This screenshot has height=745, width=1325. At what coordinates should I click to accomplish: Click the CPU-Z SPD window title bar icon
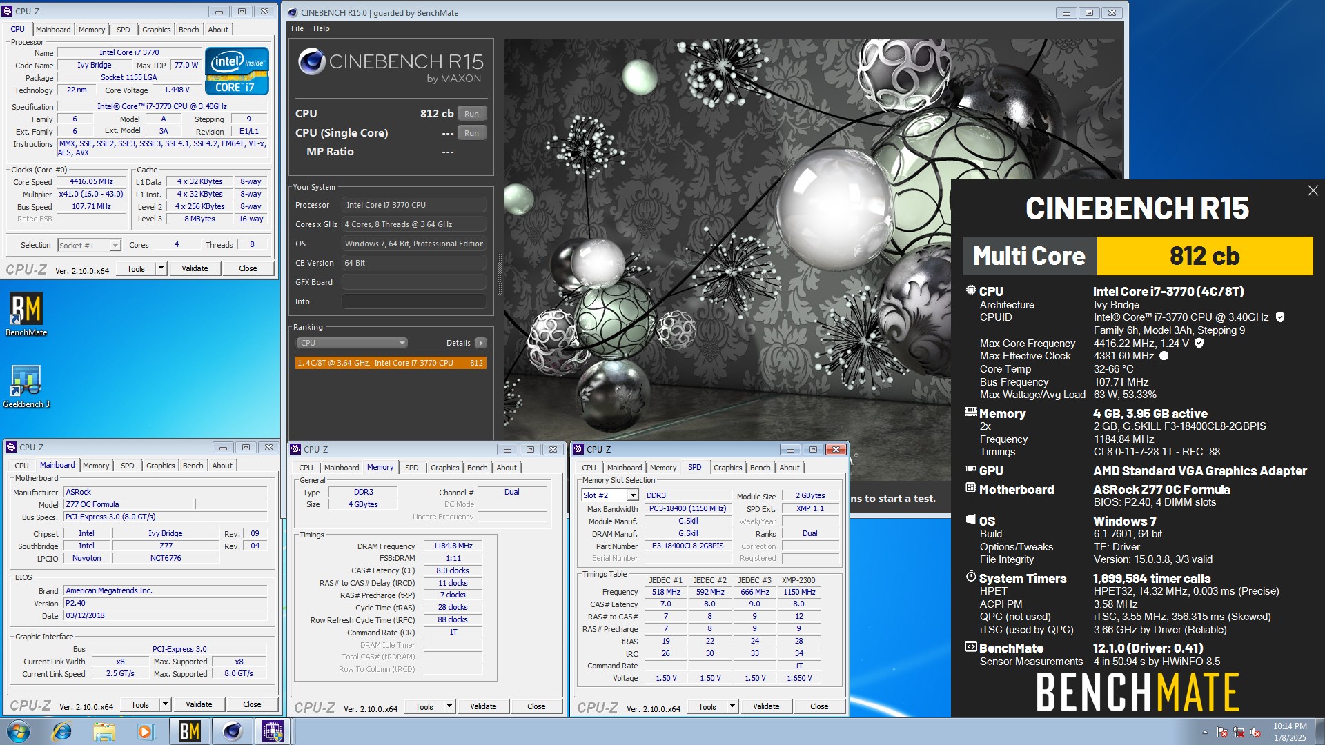(x=578, y=449)
